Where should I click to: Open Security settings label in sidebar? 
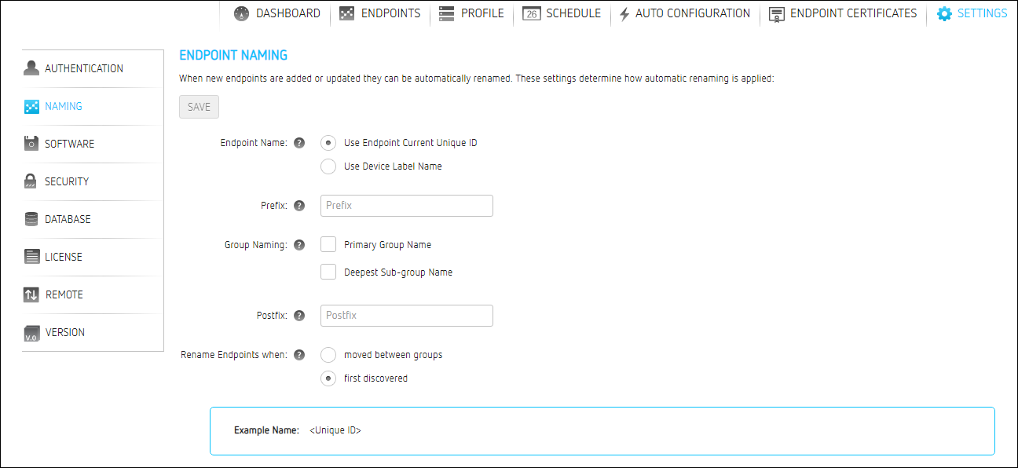coord(67,181)
